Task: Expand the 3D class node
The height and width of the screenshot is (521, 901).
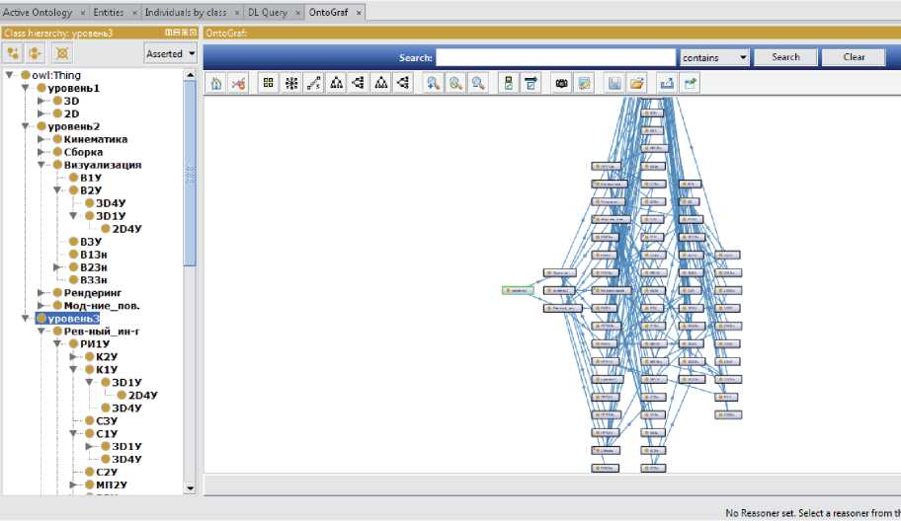Action: (41, 101)
